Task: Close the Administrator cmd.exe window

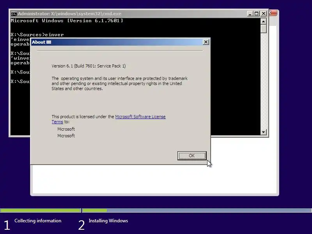Action: (x=264, y=14)
